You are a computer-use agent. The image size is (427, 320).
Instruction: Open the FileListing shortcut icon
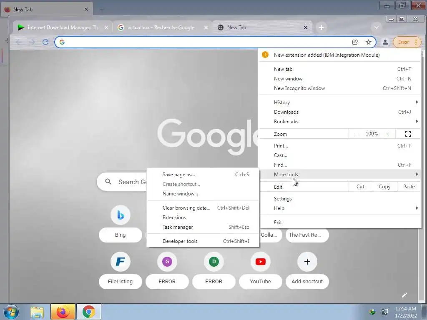pyautogui.click(x=121, y=262)
